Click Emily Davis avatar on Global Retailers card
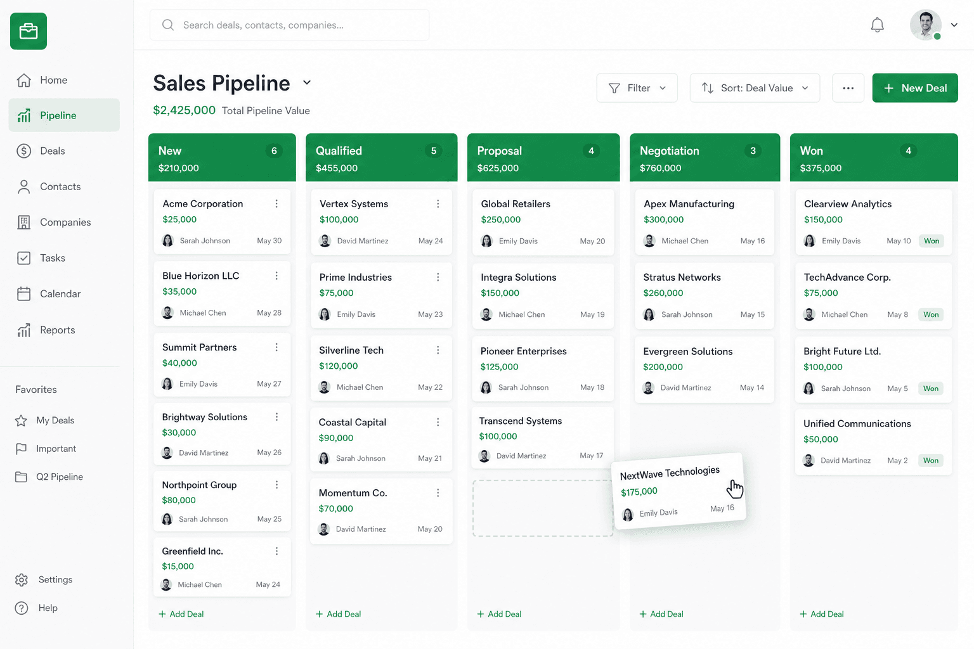 [x=487, y=241]
